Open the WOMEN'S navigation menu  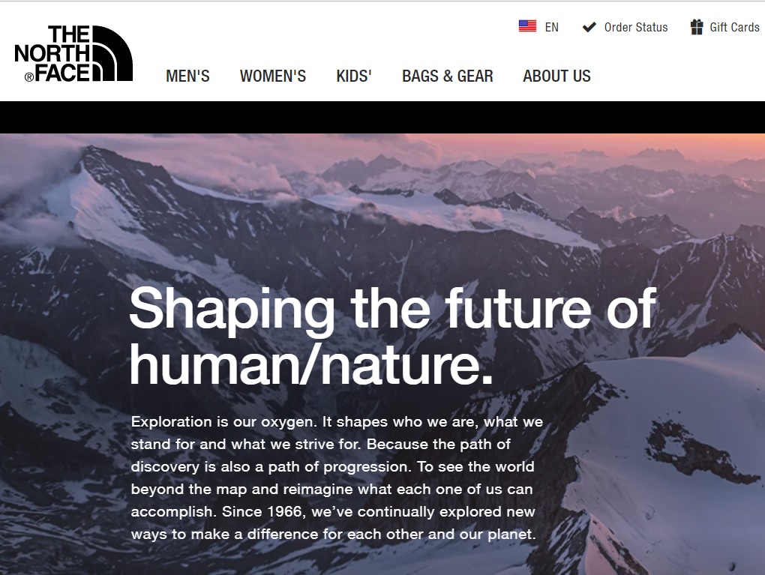pyautogui.click(x=273, y=76)
